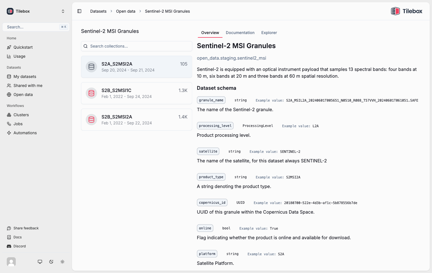Go to Datasets breadcrumb

click(98, 11)
